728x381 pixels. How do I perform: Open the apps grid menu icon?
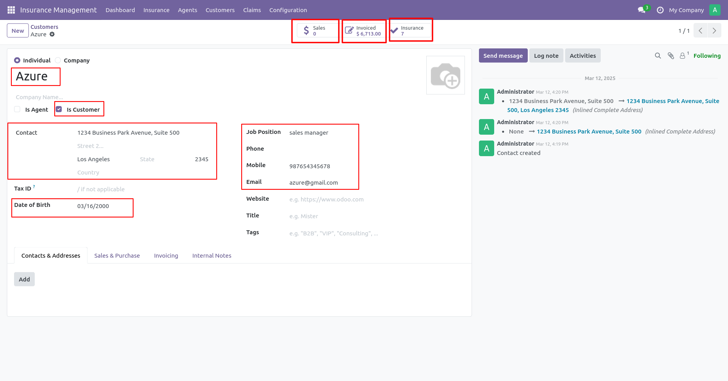click(11, 10)
